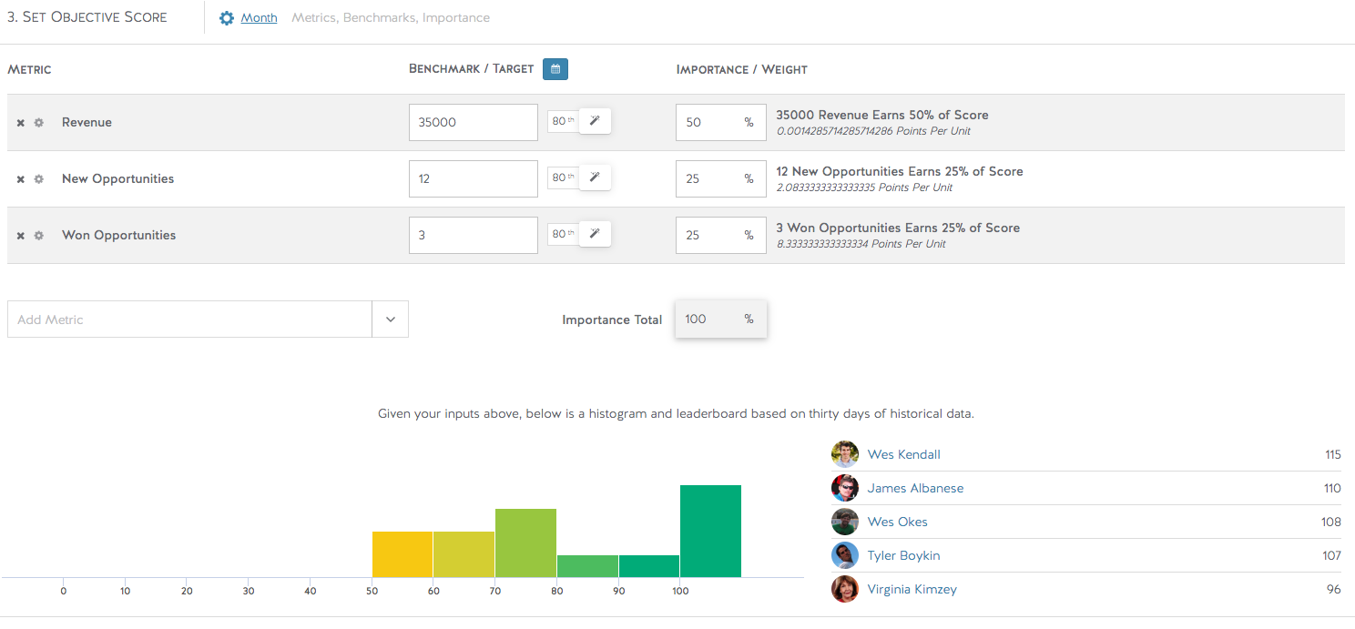Click the Won Opportunities benchmark field
This screenshot has width=1355, height=629.
coord(474,235)
